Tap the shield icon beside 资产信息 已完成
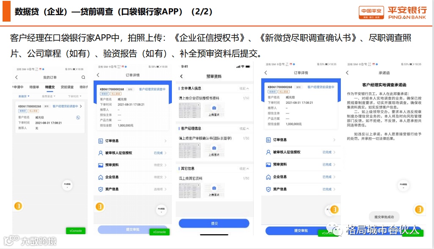Image resolution: width=434 pixels, height=249 pixels. 268,189
